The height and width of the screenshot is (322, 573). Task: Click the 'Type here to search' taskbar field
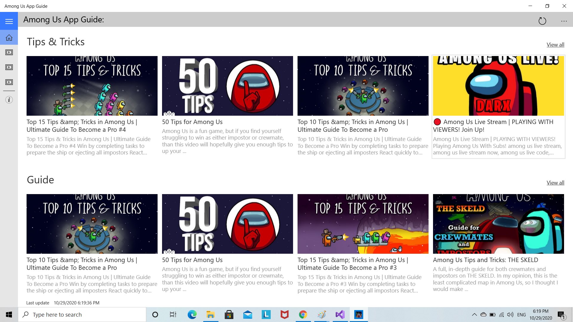82,315
